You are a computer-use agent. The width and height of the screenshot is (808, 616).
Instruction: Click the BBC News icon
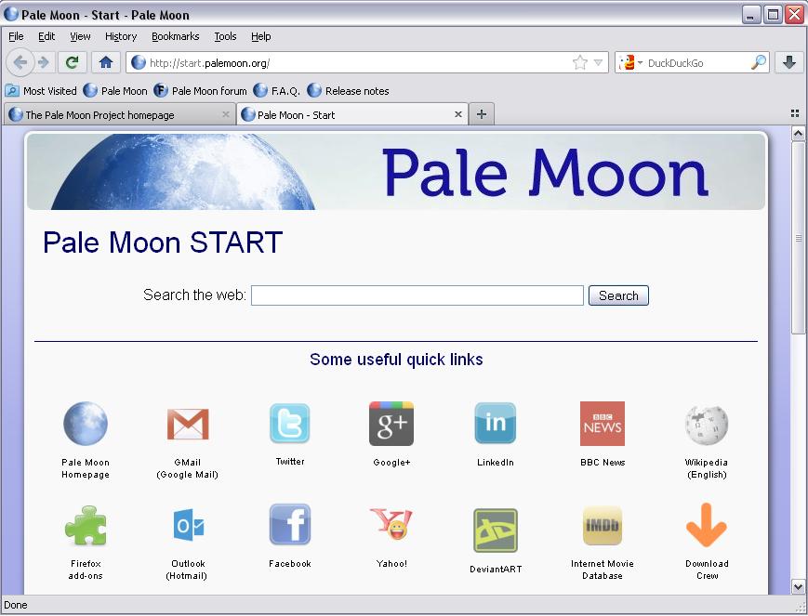point(602,424)
